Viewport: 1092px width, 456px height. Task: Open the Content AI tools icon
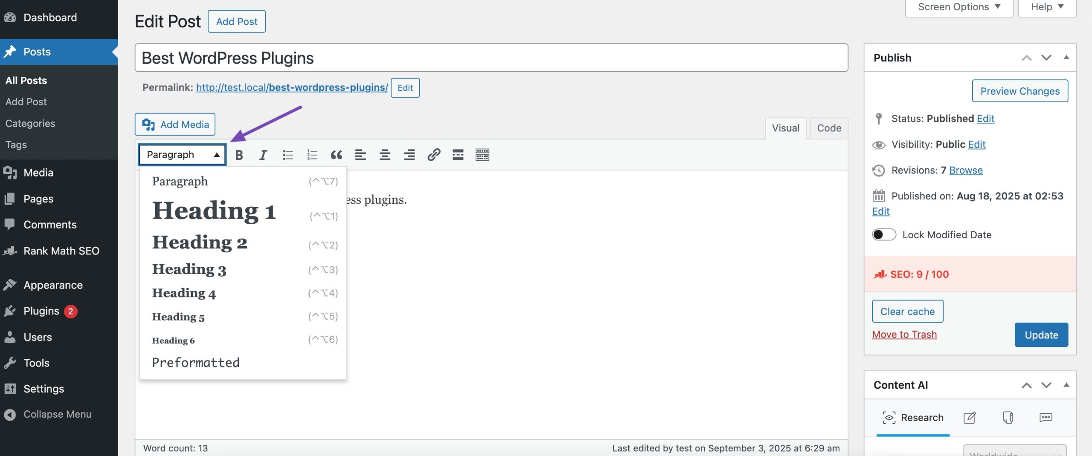(1008, 417)
